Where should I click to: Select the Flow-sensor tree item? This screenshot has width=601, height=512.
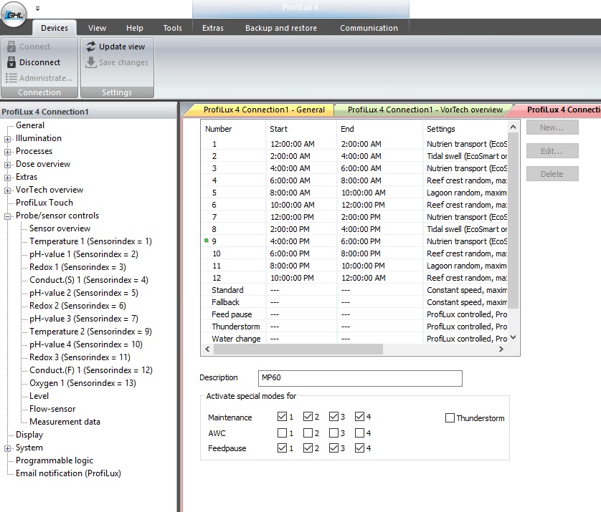tap(52, 409)
